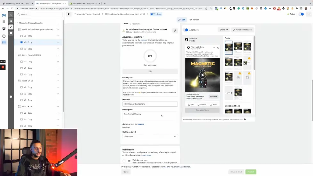The image size is (313, 176).
Task: Open the Share dropdown
Action: coord(223,30)
